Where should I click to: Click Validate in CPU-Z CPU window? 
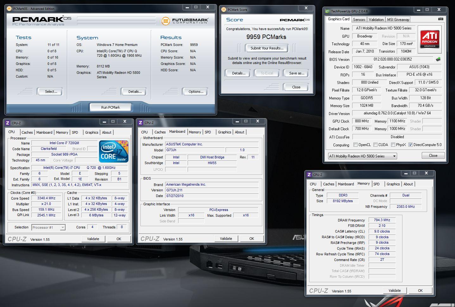pos(93,239)
